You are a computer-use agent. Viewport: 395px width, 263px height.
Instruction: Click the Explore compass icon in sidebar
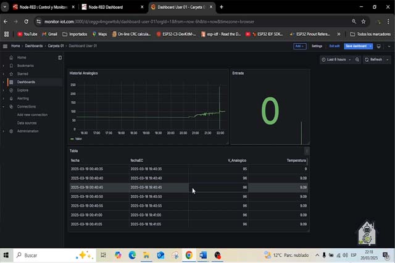pyautogui.click(x=11, y=90)
